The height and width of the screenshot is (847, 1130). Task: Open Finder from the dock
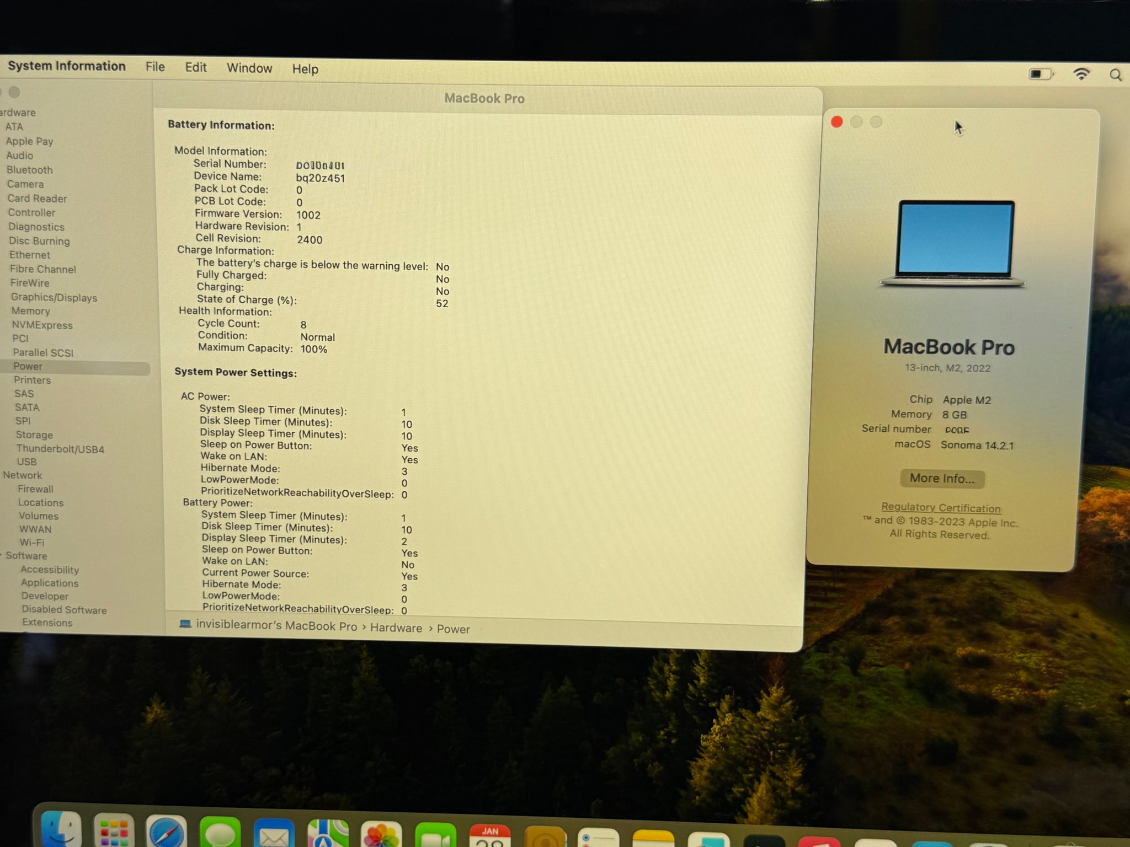(61, 830)
